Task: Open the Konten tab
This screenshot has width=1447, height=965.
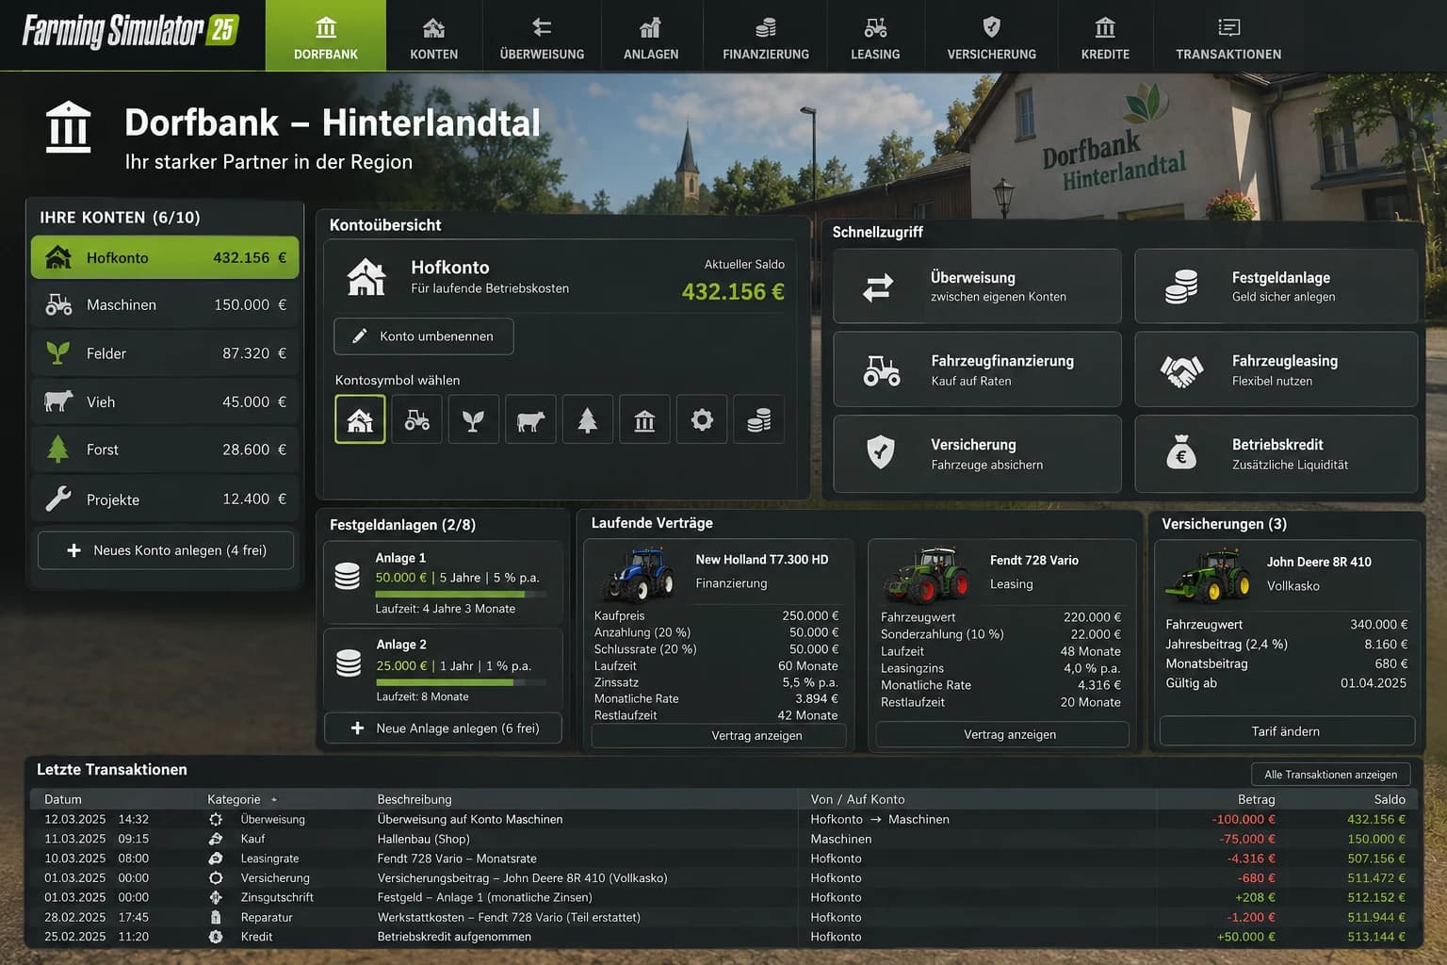Action: click(433, 36)
